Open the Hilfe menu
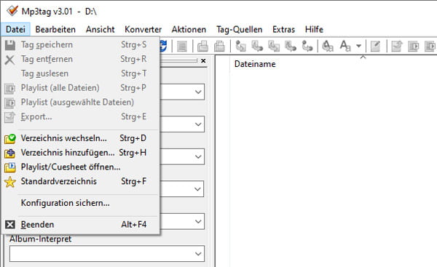This screenshot has height=267, width=437. pyautogui.click(x=314, y=29)
